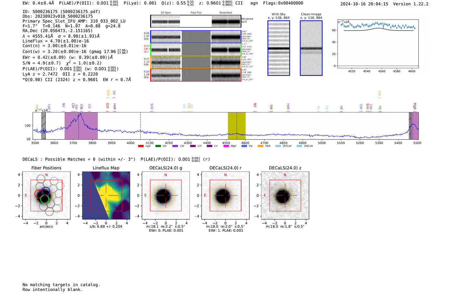Open the Lineflux Map thumbnail

(106, 196)
